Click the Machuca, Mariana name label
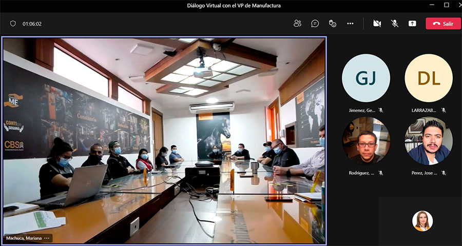Image resolution: width=462 pixels, height=246 pixels. 24,238
